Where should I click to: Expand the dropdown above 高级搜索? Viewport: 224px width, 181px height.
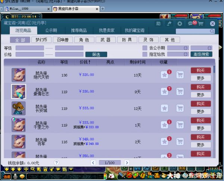(x=209, y=48)
